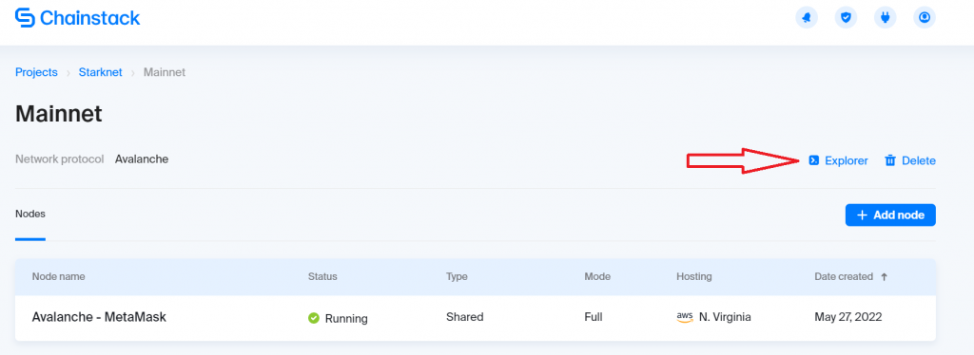Click the Type column header
Image resolution: width=974 pixels, height=355 pixels.
[457, 277]
